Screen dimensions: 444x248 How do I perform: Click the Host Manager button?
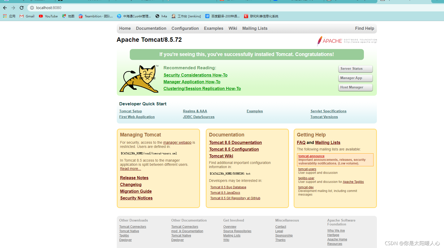pyautogui.click(x=355, y=87)
